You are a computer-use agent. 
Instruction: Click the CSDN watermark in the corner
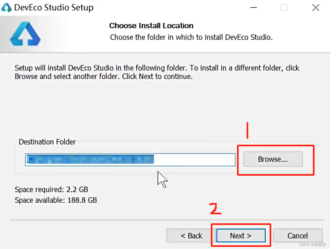point(313,244)
